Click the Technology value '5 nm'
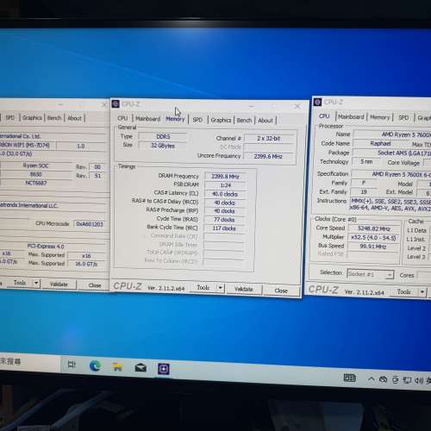431x431 pixels. pyautogui.click(x=366, y=162)
